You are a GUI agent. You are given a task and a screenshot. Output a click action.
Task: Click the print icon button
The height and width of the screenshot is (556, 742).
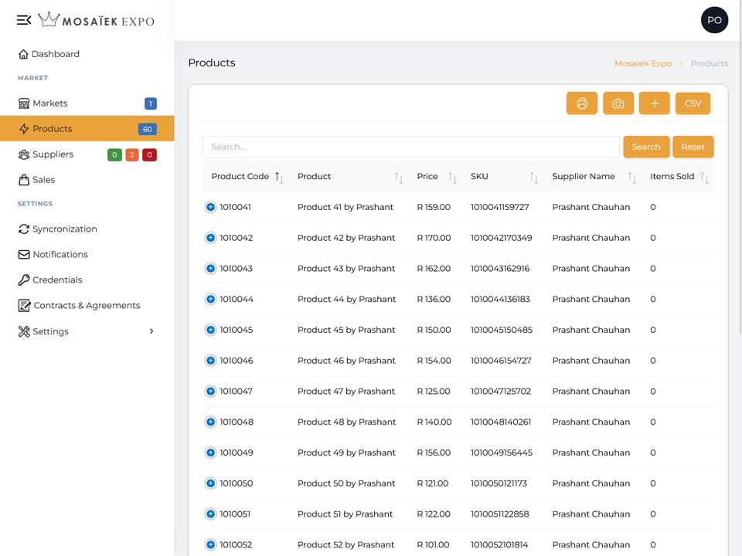point(581,103)
